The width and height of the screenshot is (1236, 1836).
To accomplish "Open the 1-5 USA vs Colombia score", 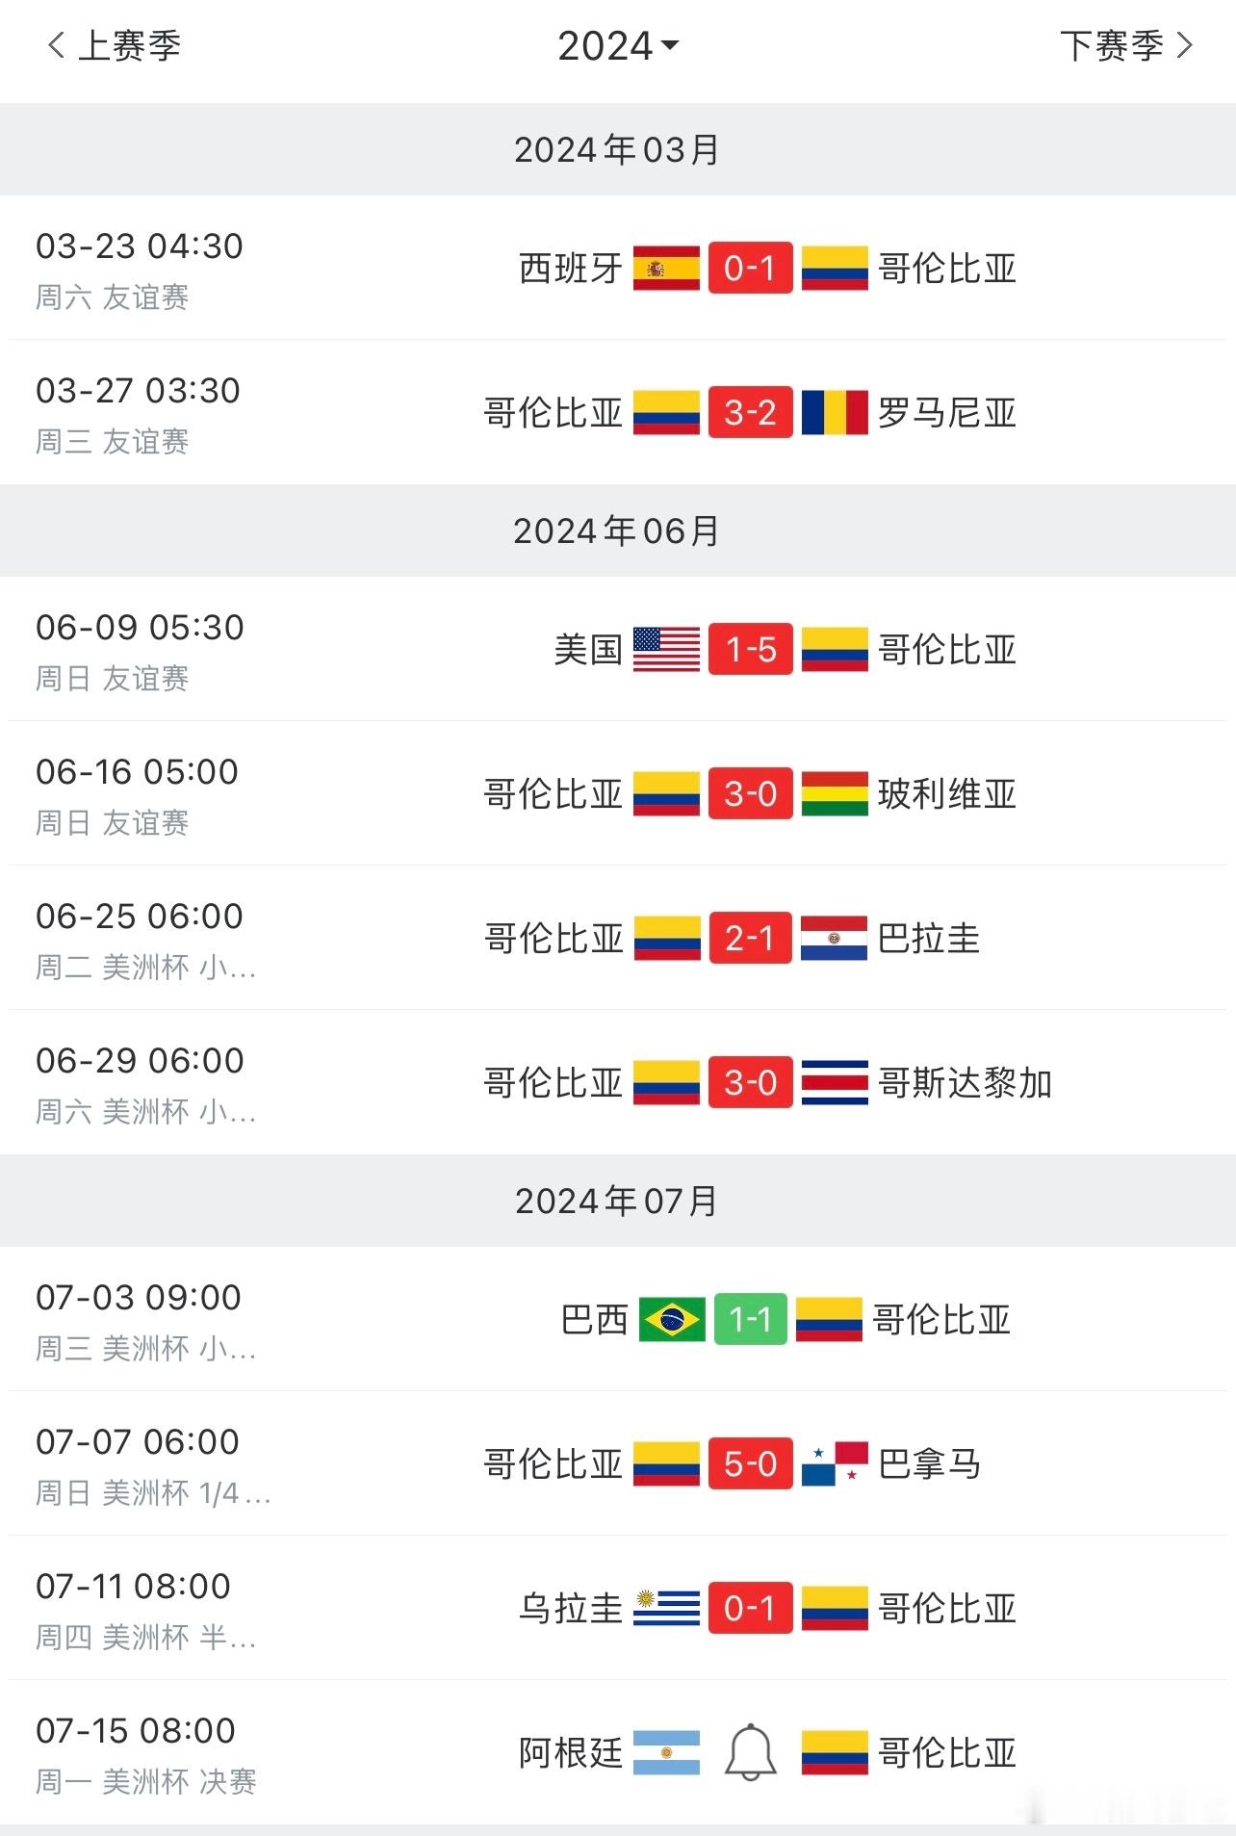I will coord(751,649).
